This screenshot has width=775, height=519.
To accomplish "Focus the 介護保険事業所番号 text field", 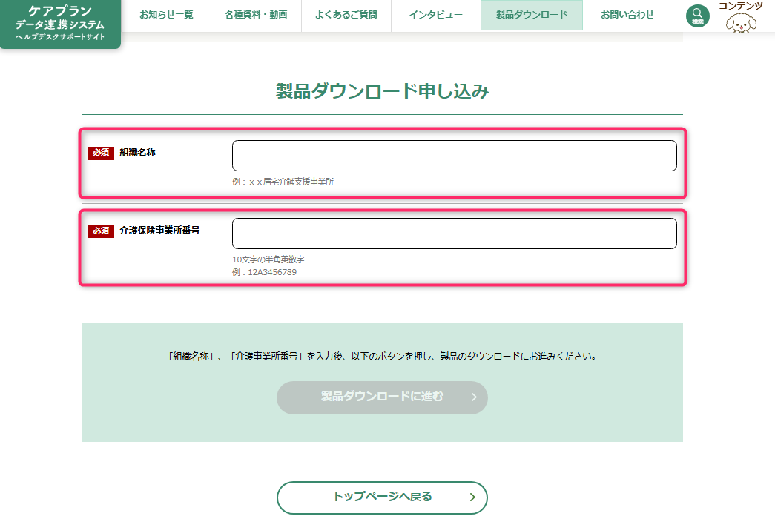I will tap(454, 234).
